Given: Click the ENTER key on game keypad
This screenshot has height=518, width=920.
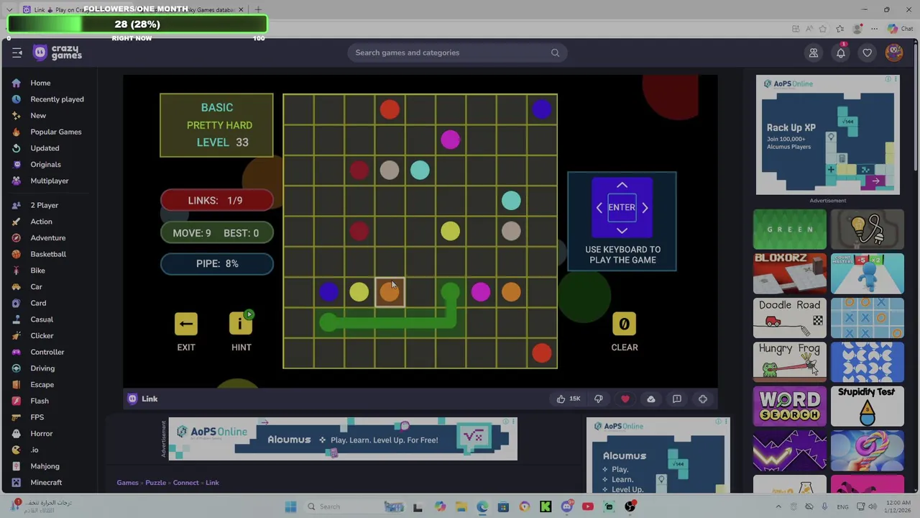Looking at the screenshot, I should (x=622, y=207).
